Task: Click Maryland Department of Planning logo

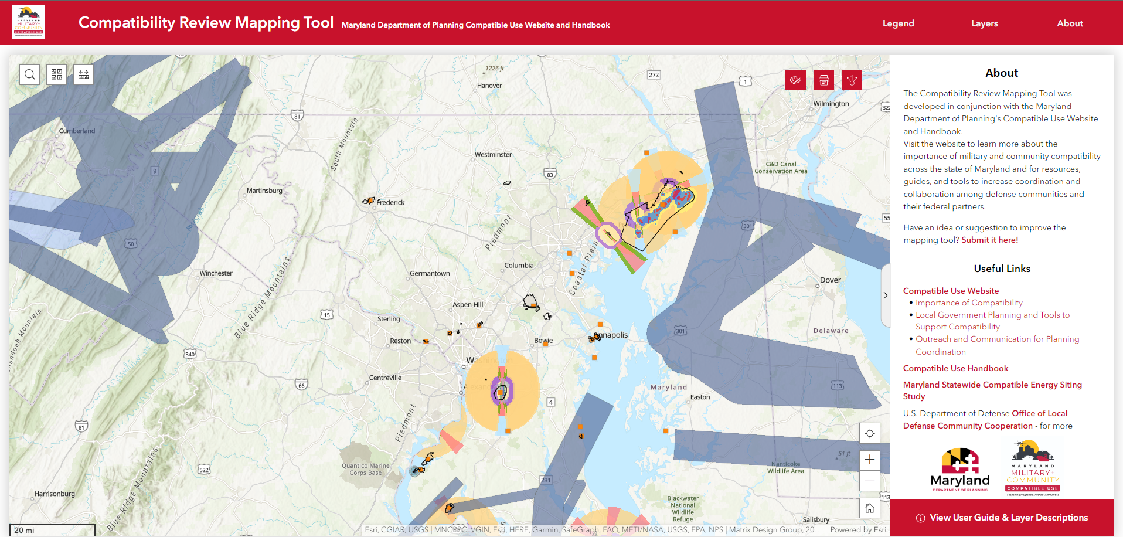Action: point(960,470)
